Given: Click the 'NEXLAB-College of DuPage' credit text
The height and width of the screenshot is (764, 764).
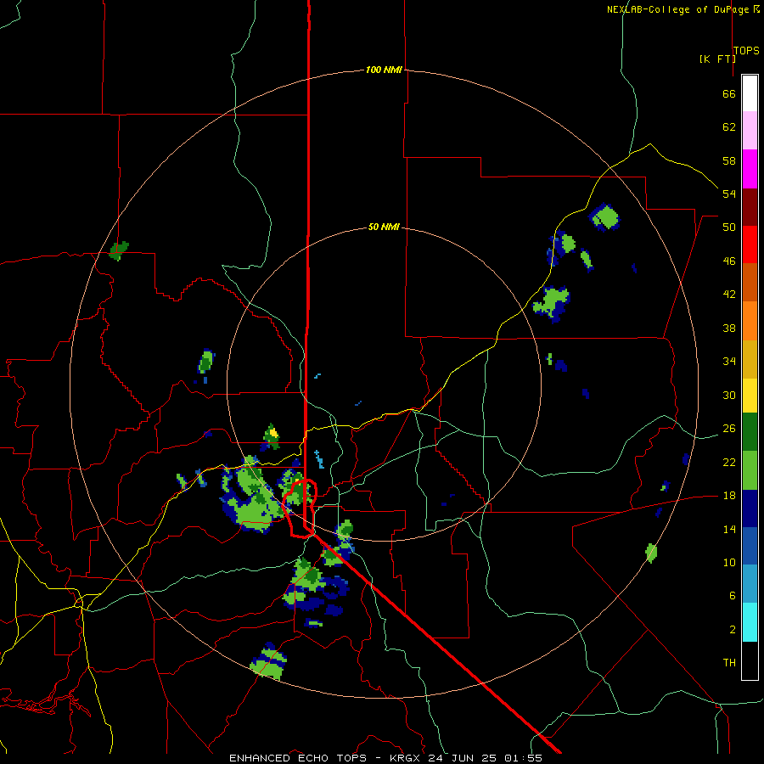Looking at the screenshot, I should tap(677, 9).
